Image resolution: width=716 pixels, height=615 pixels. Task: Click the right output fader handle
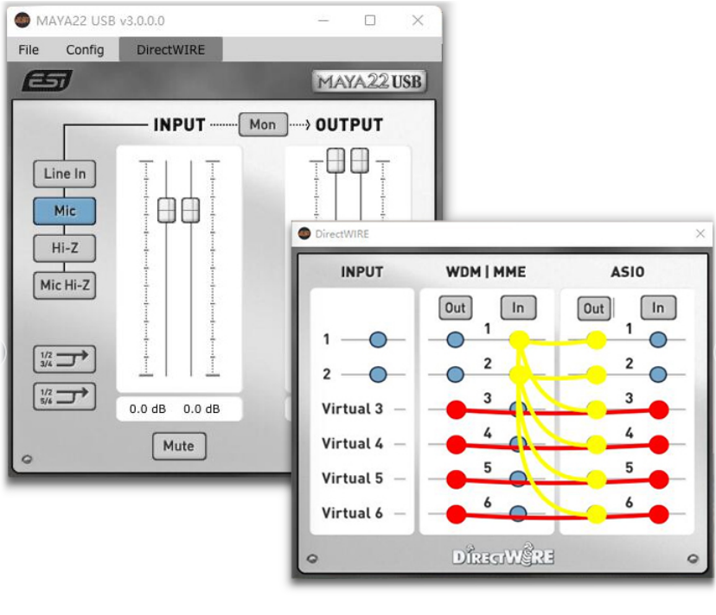(x=360, y=161)
